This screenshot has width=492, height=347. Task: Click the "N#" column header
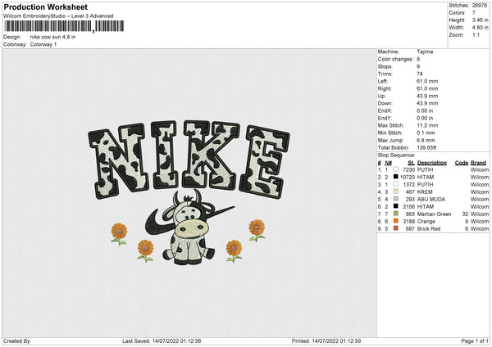(x=389, y=163)
